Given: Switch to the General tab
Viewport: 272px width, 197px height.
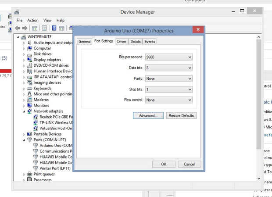Looking at the screenshot, I should click(x=84, y=42).
